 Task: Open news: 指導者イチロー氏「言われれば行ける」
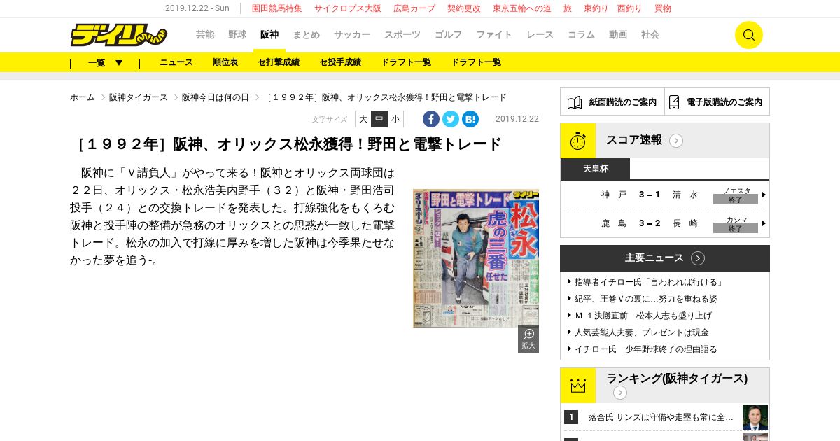[650, 282]
